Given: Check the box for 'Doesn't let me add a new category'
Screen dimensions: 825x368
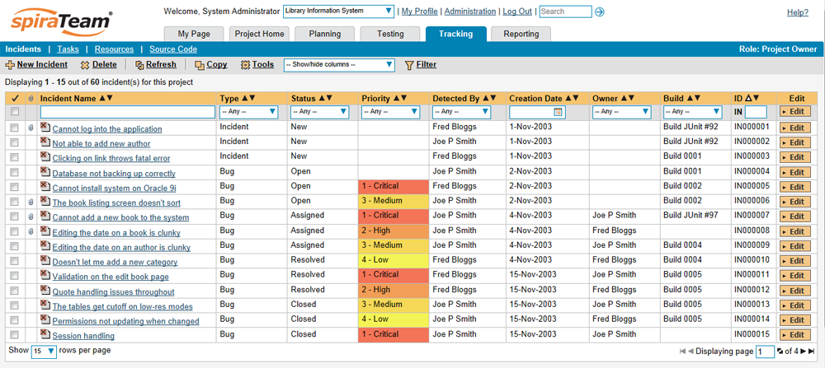Looking at the screenshot, I should pyautogui.click(x=14, y=261).
